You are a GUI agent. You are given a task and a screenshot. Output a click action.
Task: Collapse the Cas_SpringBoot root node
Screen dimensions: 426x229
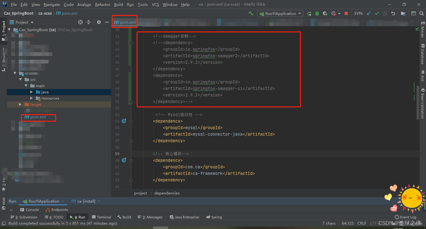9,30
